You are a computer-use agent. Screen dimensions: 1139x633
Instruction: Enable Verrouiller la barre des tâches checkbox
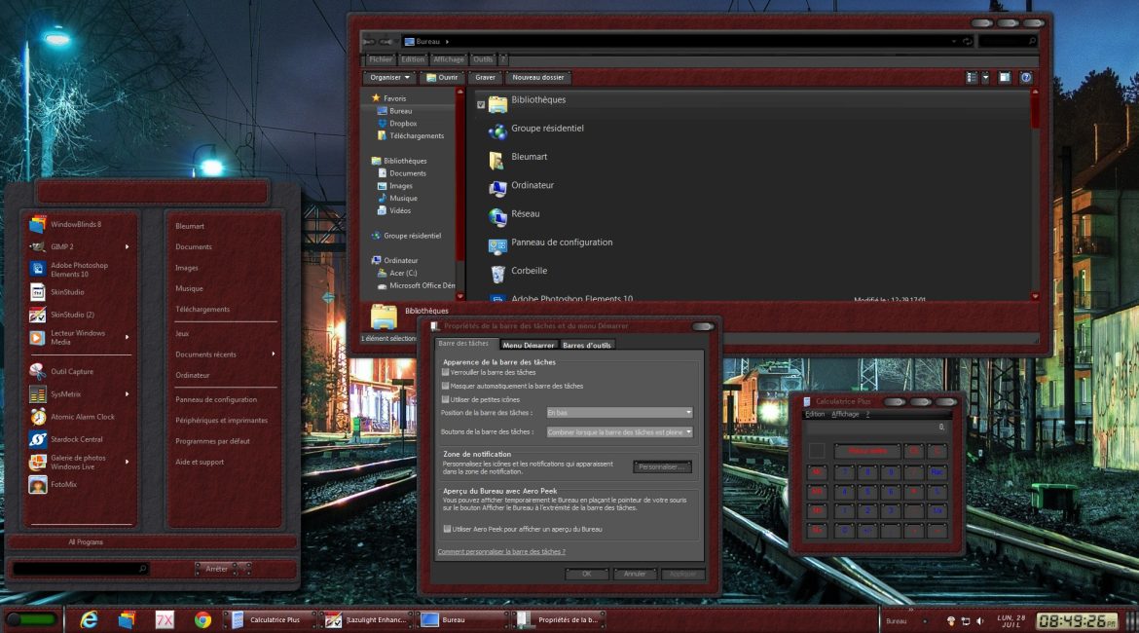coord(446,372)
